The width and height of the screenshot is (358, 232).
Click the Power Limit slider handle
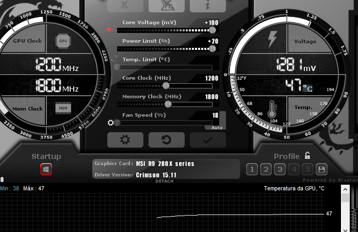tap(213, 49)
